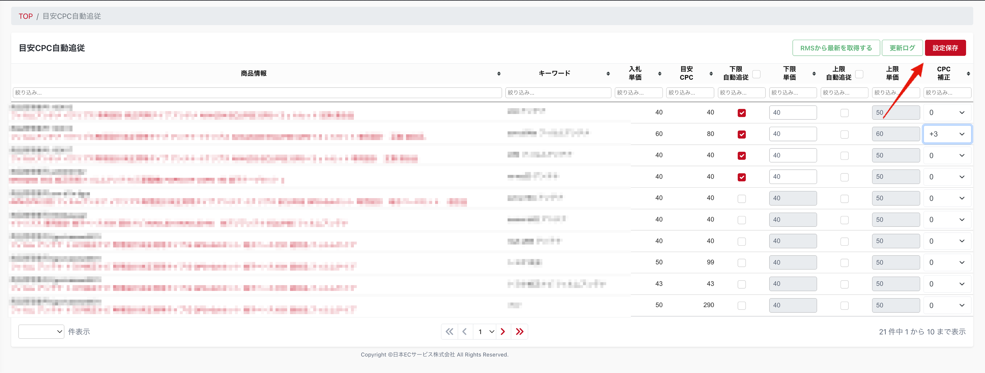Jump to last page with double-right arrows
The height and width of the screenshot is (373, 985).
click(519, 332)
